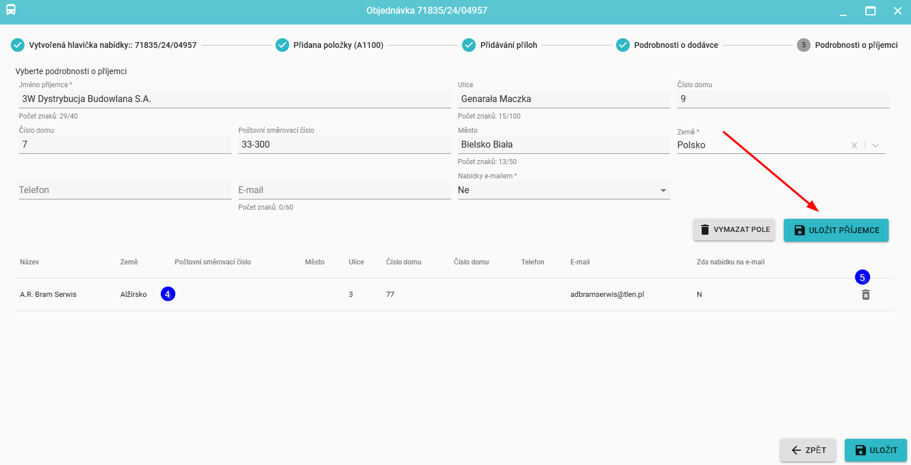Click the step 5 circle icon
Image resolution: width=911 pixels, height=465 pixels.
[803, 45]
